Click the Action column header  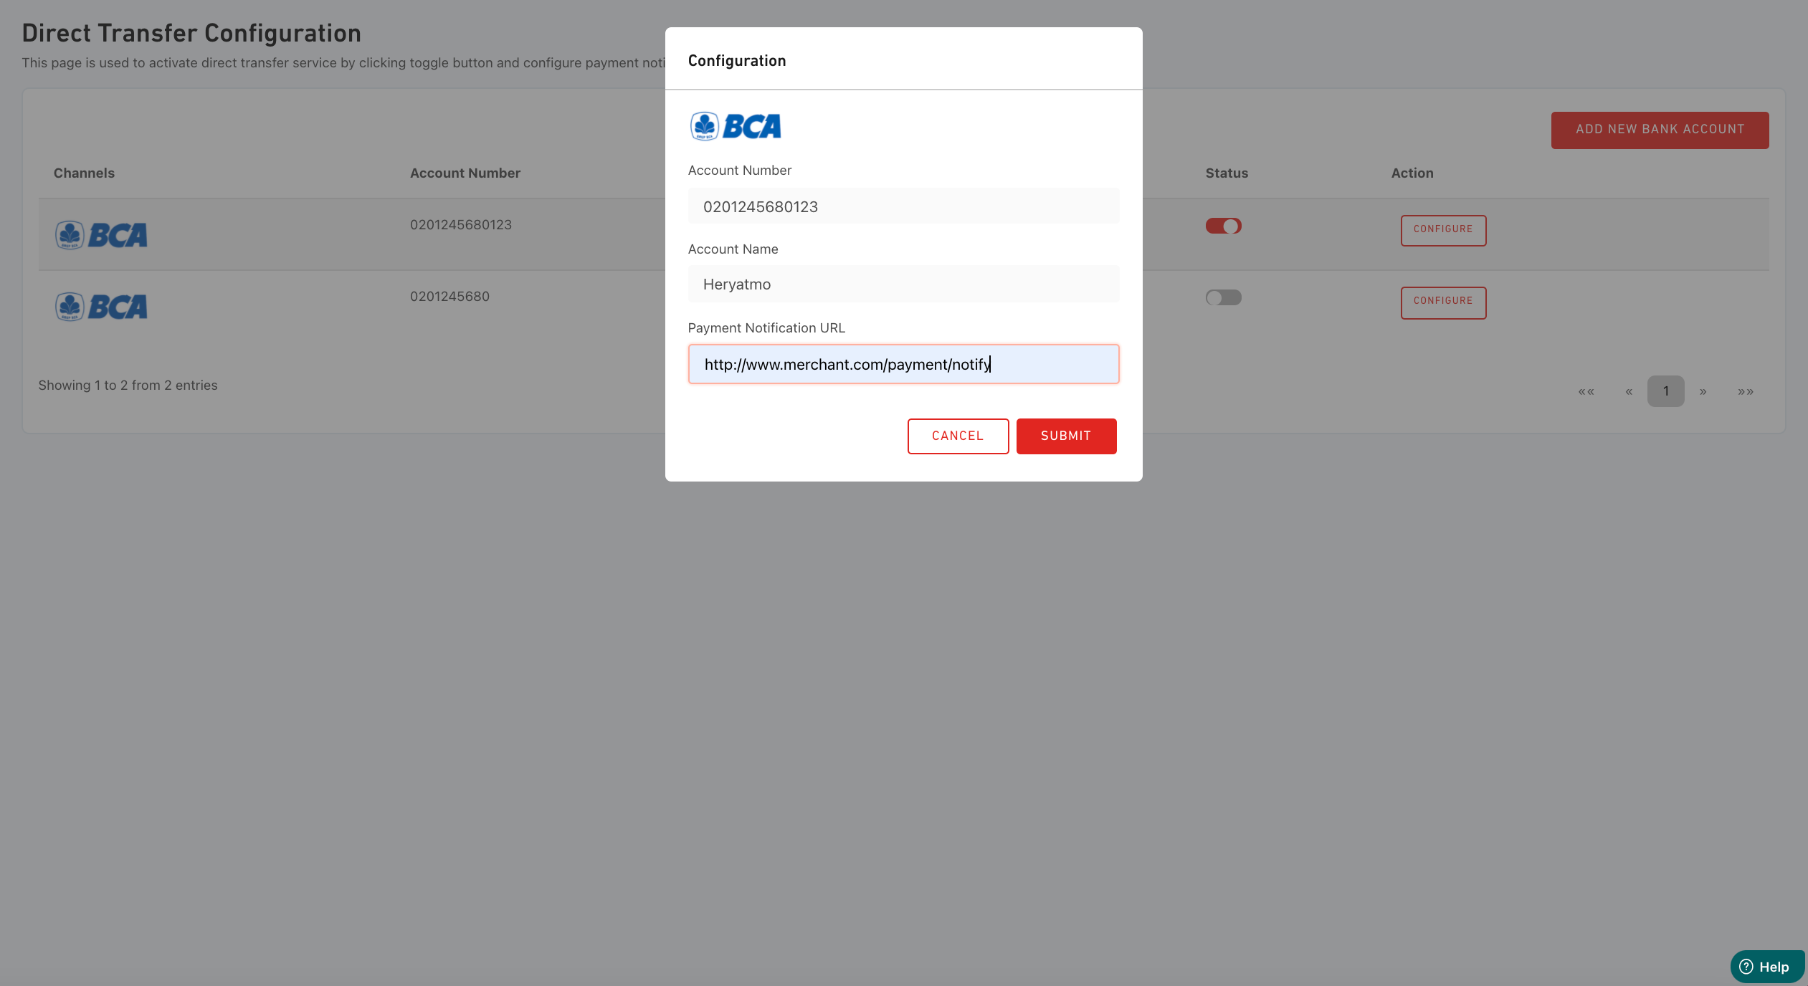(x=1412, y=173)
